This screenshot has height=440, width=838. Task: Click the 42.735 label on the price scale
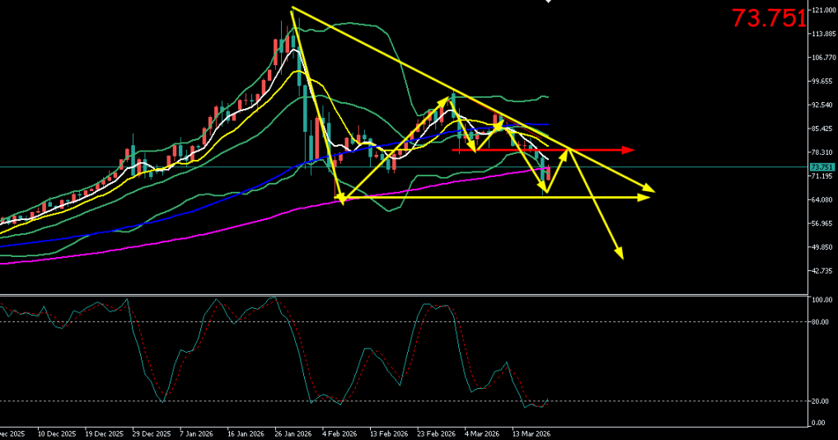coord(821,271)
